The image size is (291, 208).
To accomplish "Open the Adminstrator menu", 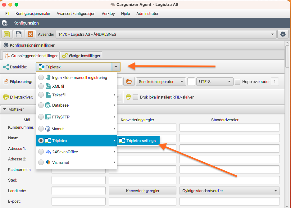I will point(147,14).
